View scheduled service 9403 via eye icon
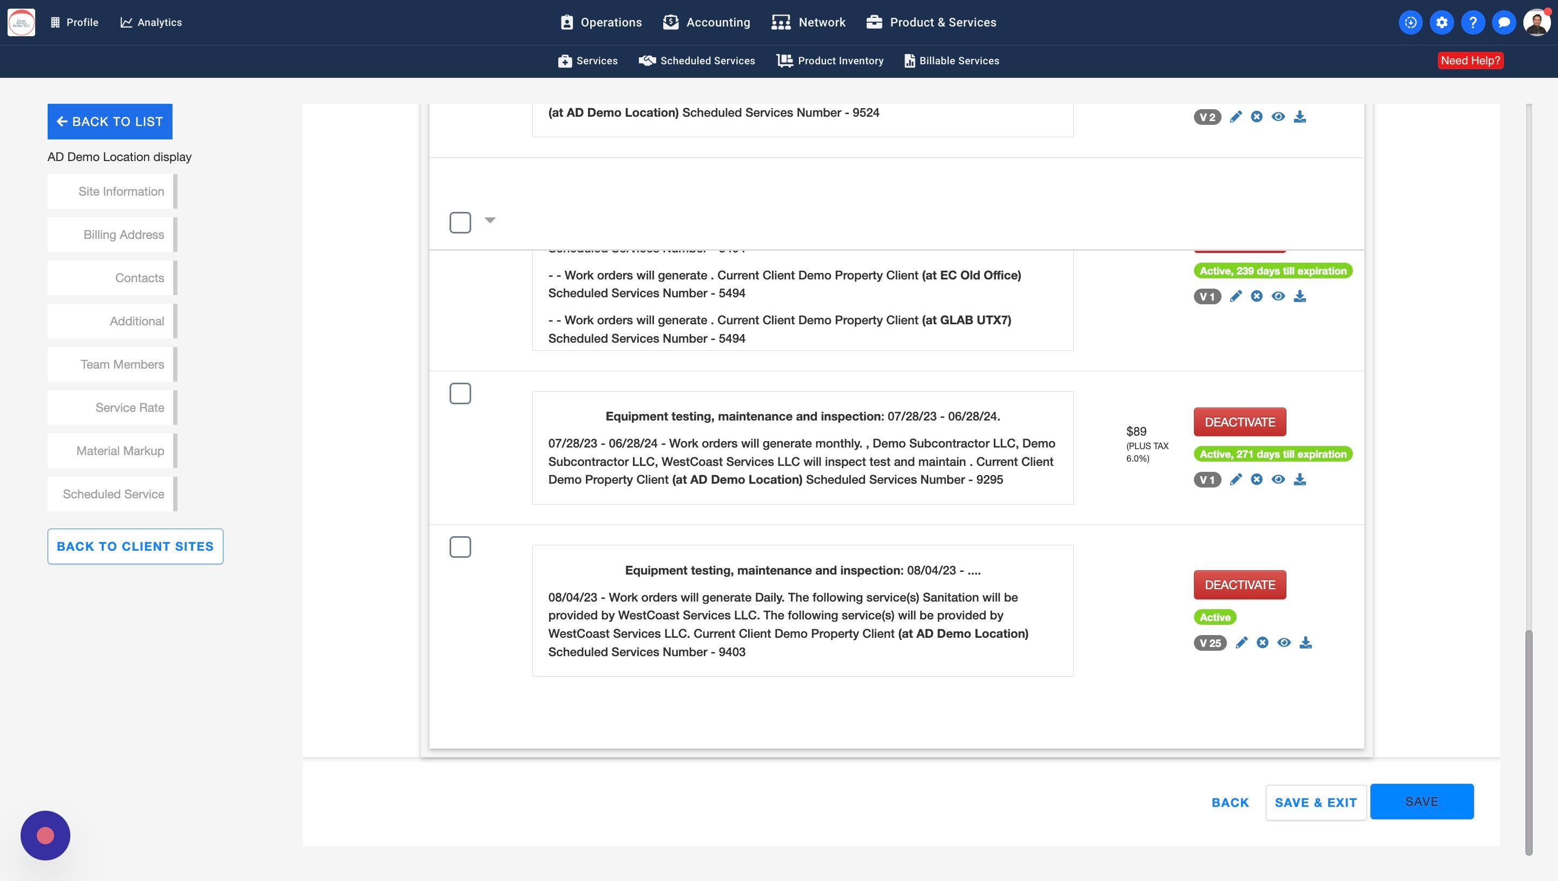The height and width of the screenshot is (881, 1558). [1284, 643]
